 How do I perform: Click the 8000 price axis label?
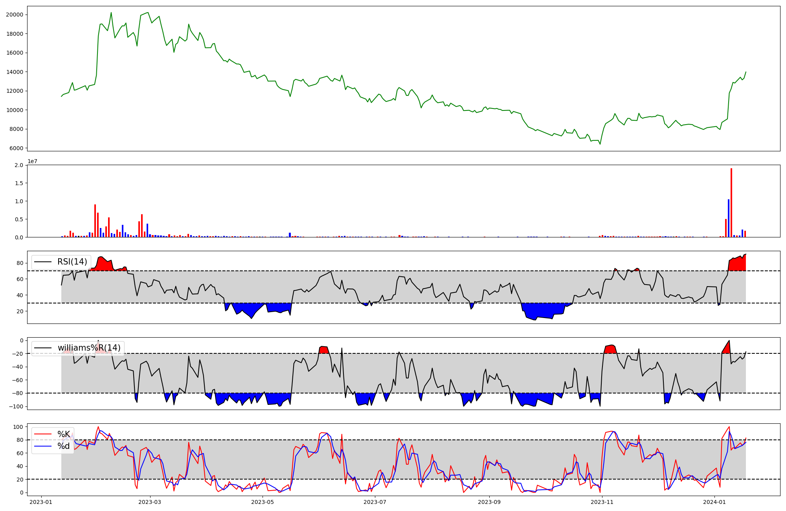point(16,129)
